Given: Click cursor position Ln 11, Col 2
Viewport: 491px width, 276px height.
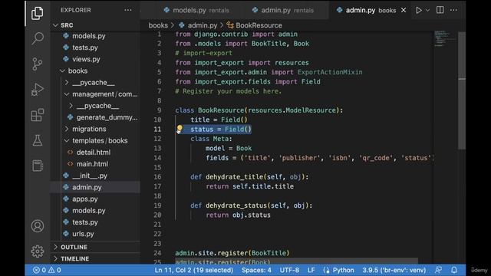Looking at the screenshot, I should click(x=194, y=270).
